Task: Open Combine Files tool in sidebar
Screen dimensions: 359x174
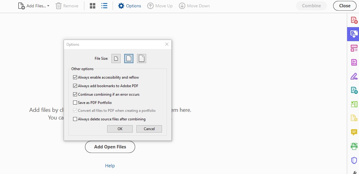Action: pos(354,34)
